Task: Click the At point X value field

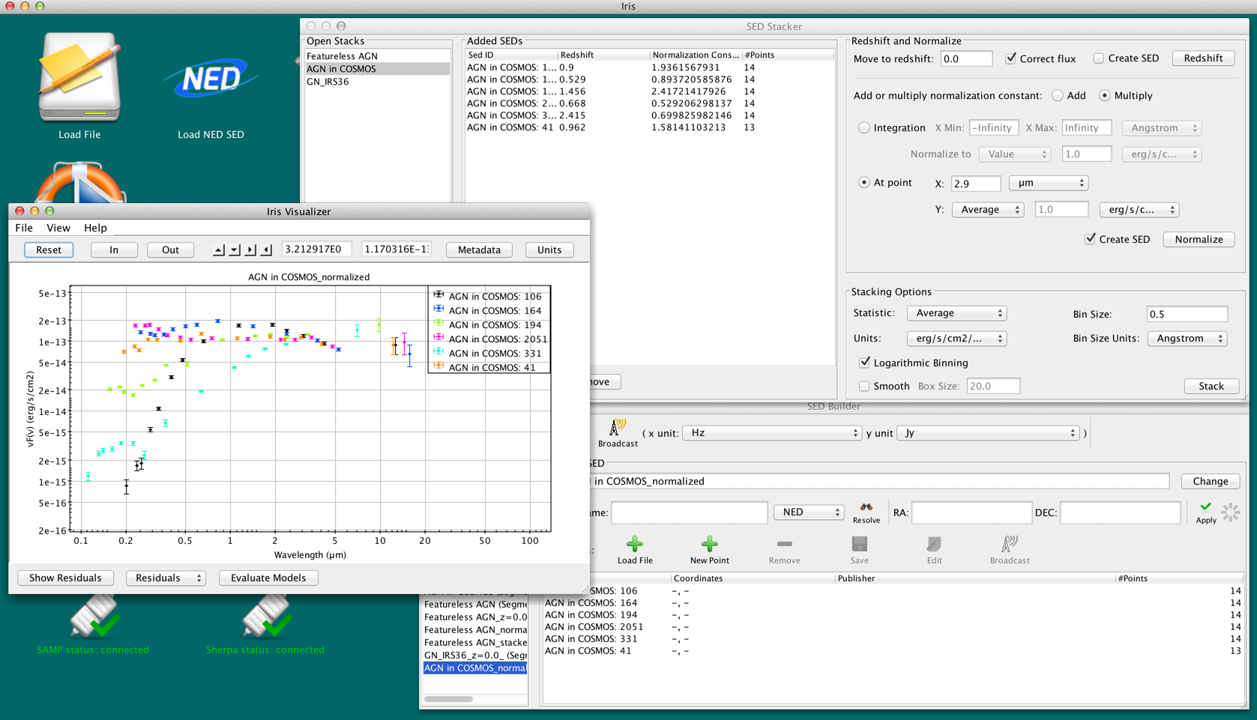Action: point(975,183)
